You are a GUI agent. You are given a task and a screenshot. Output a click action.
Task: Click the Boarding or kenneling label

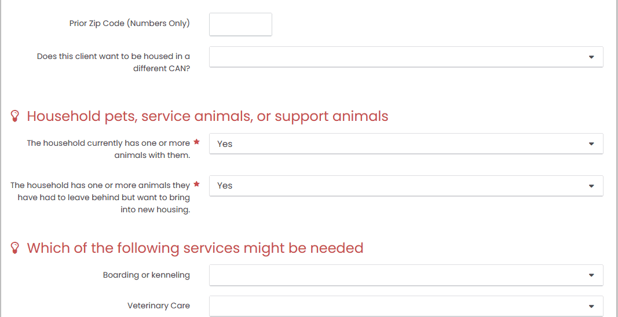tap(146, 275)
